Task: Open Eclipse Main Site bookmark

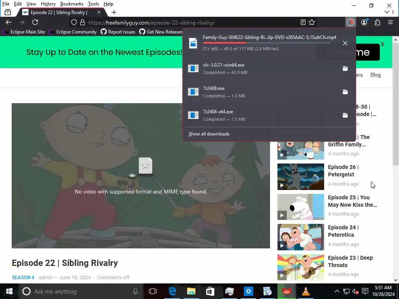Action: (24, 32)
